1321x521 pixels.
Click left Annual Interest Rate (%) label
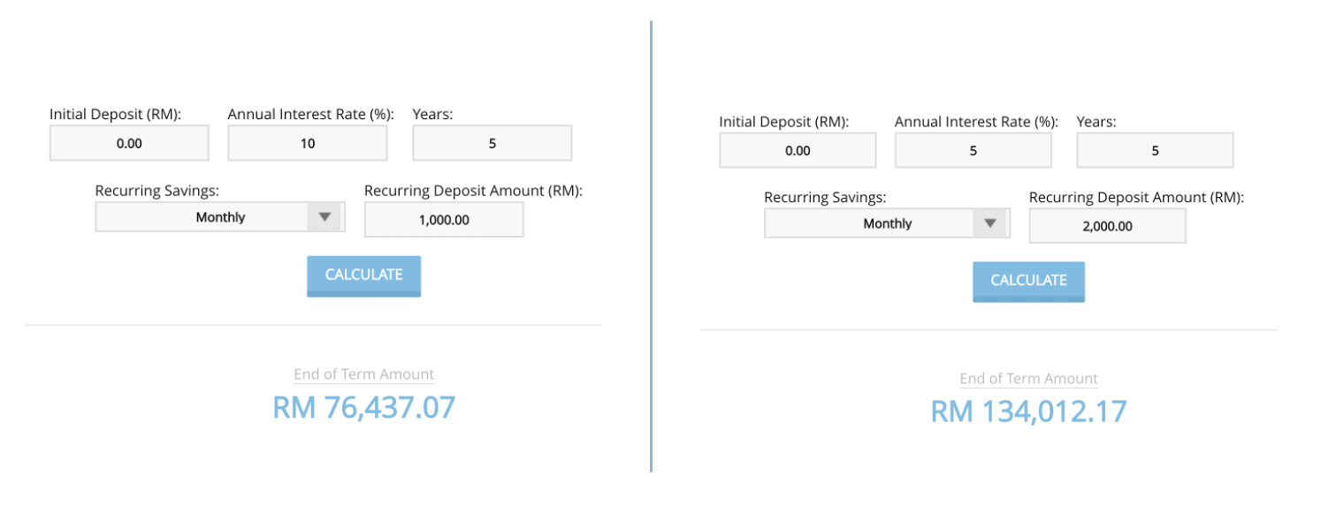[x=311, y=114]
